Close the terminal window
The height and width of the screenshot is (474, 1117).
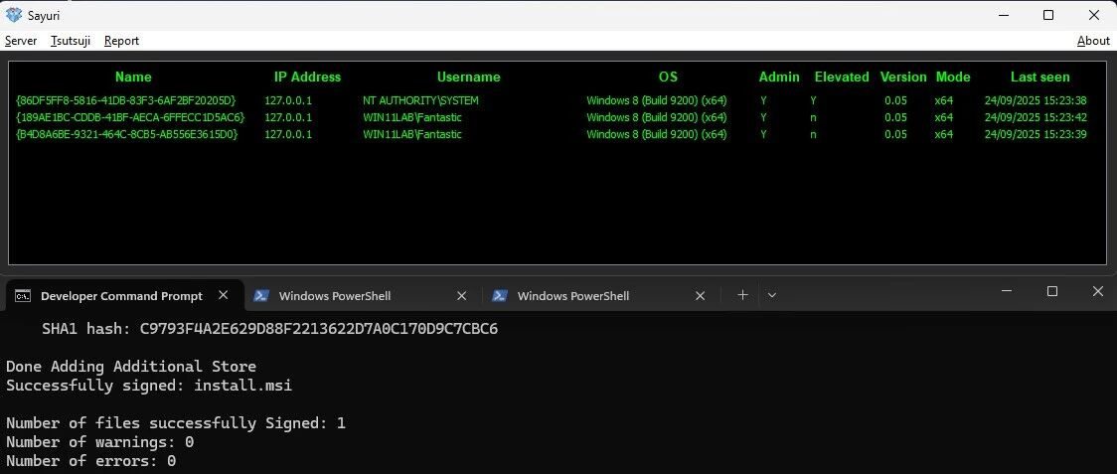coord(1098,291)
